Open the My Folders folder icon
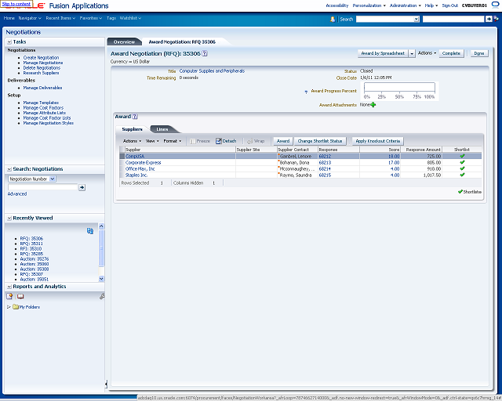Image resolution: width=502 pixels, height=401 pixels. point(16,307)
